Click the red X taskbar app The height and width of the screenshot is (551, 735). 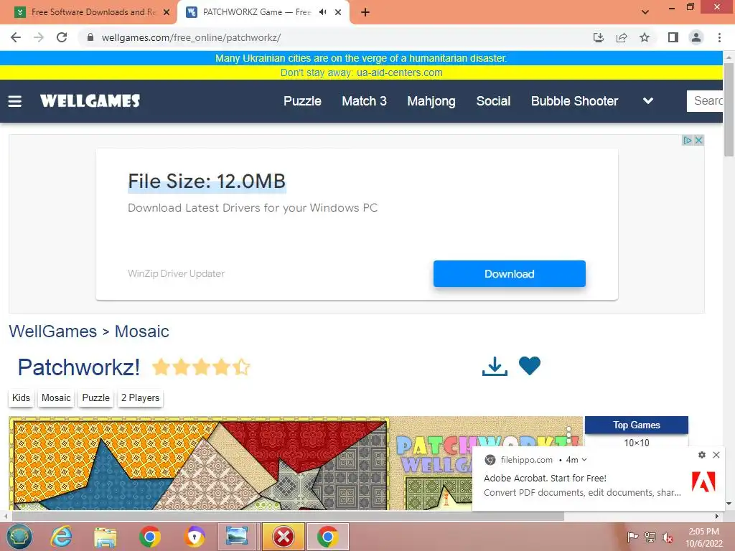284,537
